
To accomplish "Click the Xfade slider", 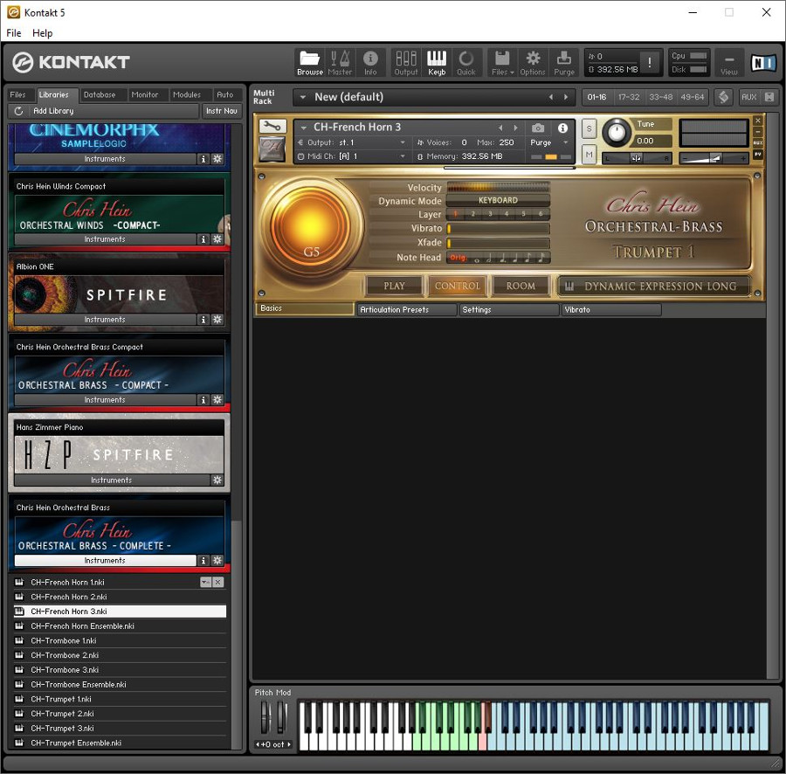I will tap(498, 243).
